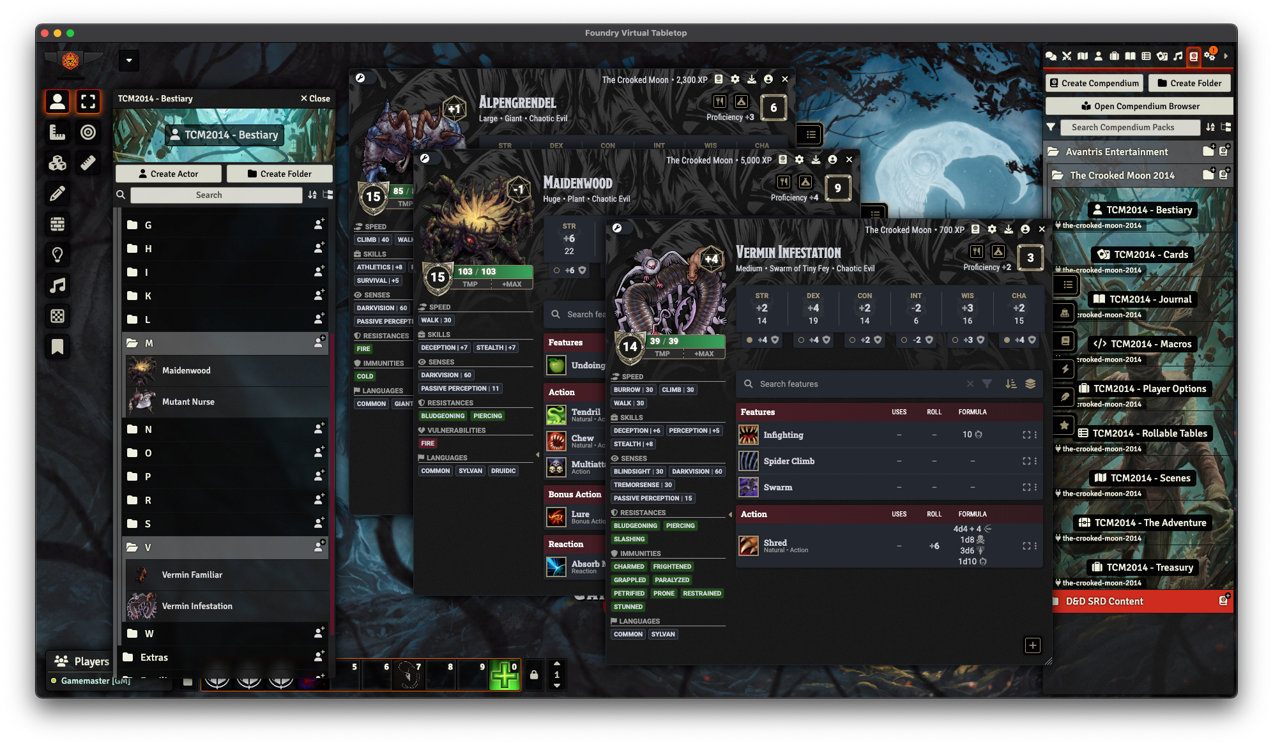Switch to the Playlists sidebar tab
The height and width of the screenshot is (745, 1273).
click(x=1178, y=56)
